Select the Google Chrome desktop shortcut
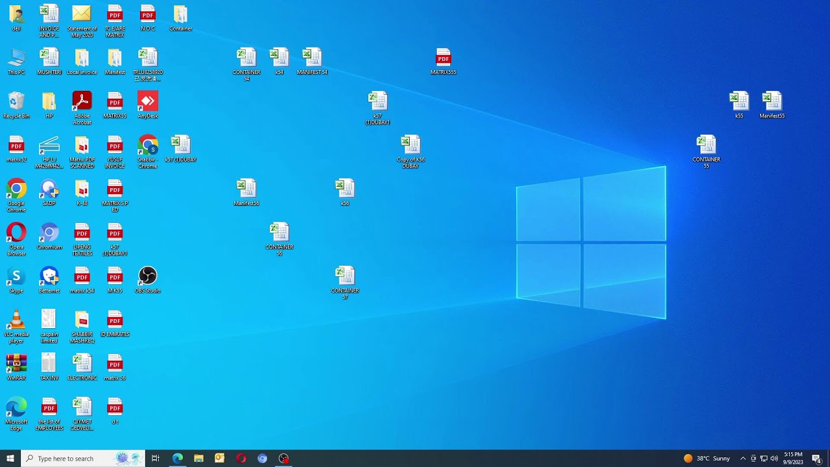Image resolution: width=830 pixels, height=467 pixels. click(16, 195)
